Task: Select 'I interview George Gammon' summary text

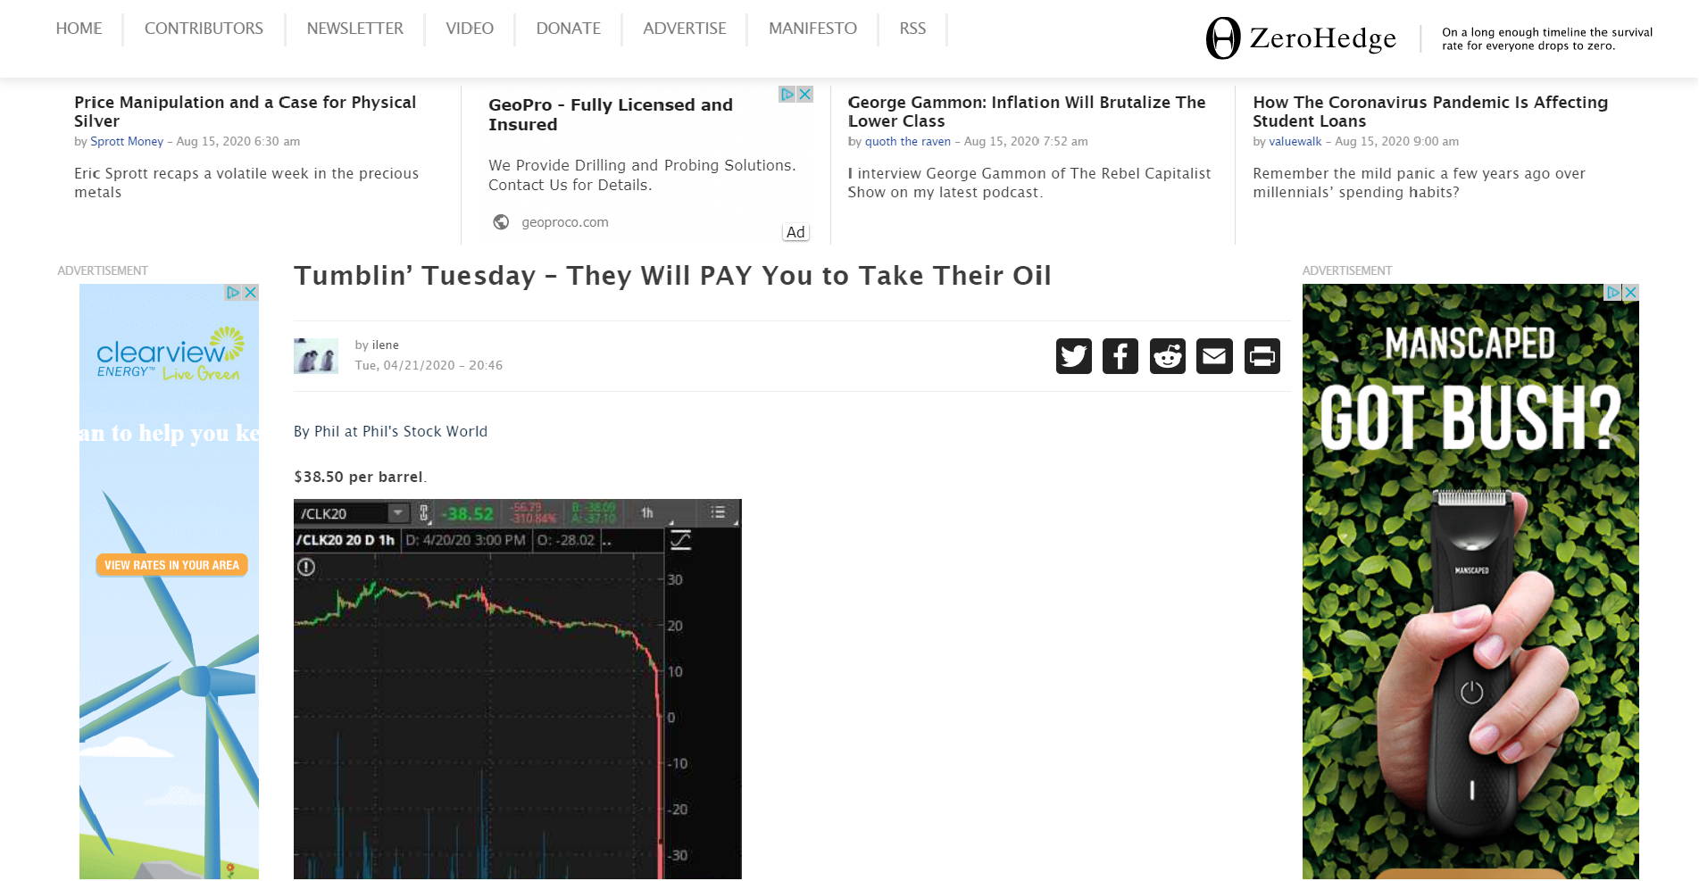Action: pos(1029,183)
